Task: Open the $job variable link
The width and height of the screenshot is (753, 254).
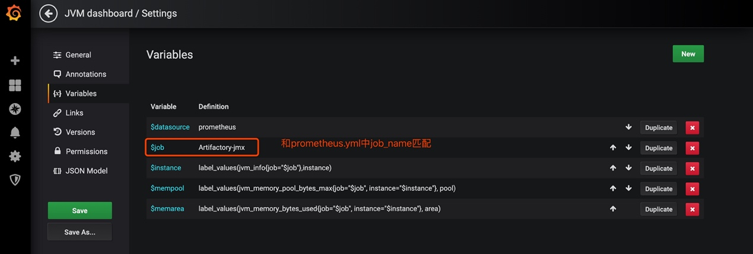Action: coord(157,147)
